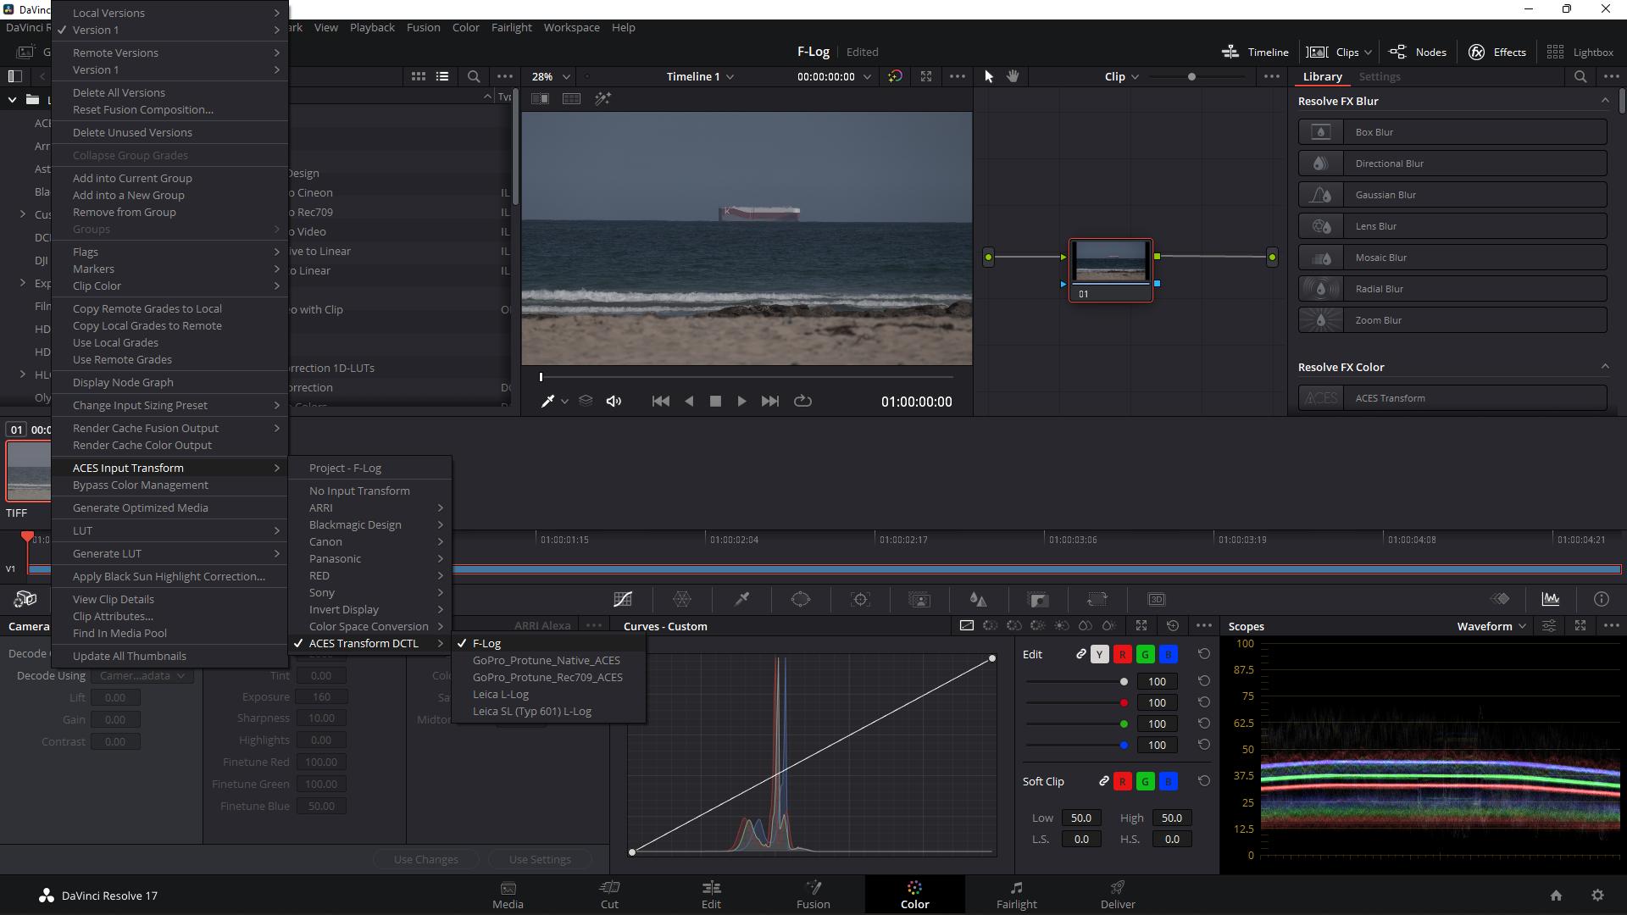Open the Key palette
Screen dimensions: 1627x915
(1038, 599)
